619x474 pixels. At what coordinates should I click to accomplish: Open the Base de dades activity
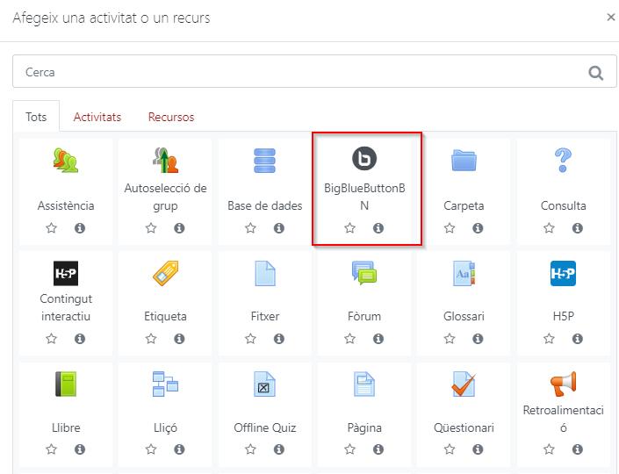click(x=264, y=205)
